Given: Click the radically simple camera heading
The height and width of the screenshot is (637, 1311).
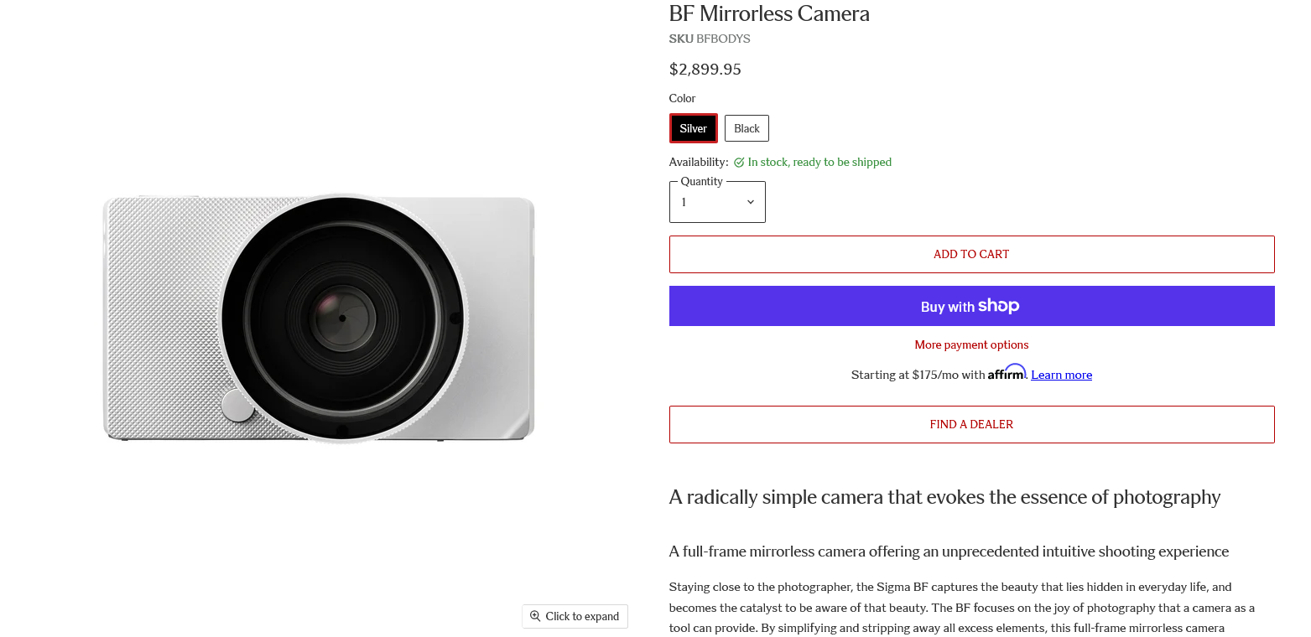Looking at the screenshot, I should [944, 497].
